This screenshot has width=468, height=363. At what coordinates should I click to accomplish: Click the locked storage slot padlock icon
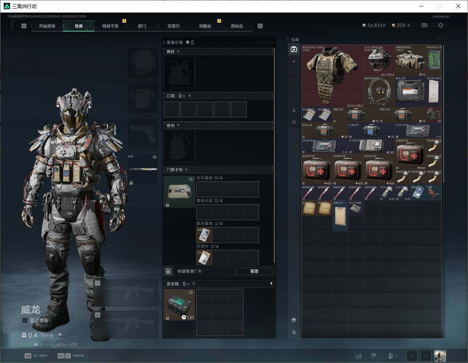coord(294,110)
